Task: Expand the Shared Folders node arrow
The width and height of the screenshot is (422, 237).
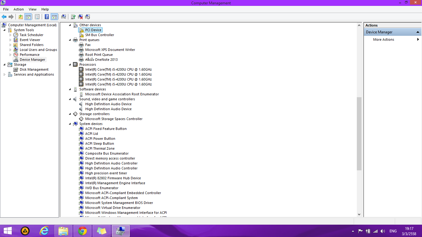Action: pyautogui.click(x=10, y=45)
